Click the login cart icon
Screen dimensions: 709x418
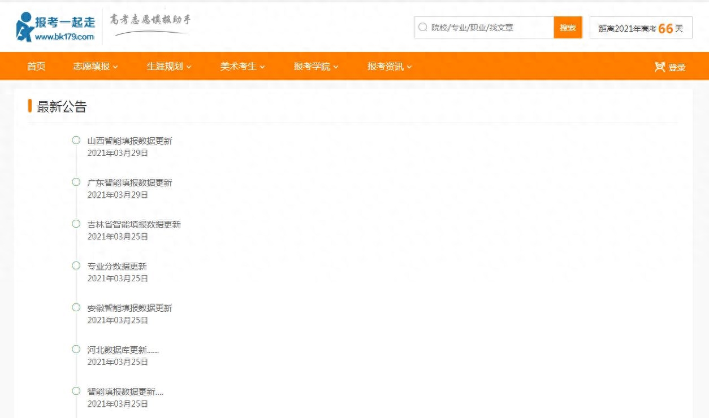point(659,67)
